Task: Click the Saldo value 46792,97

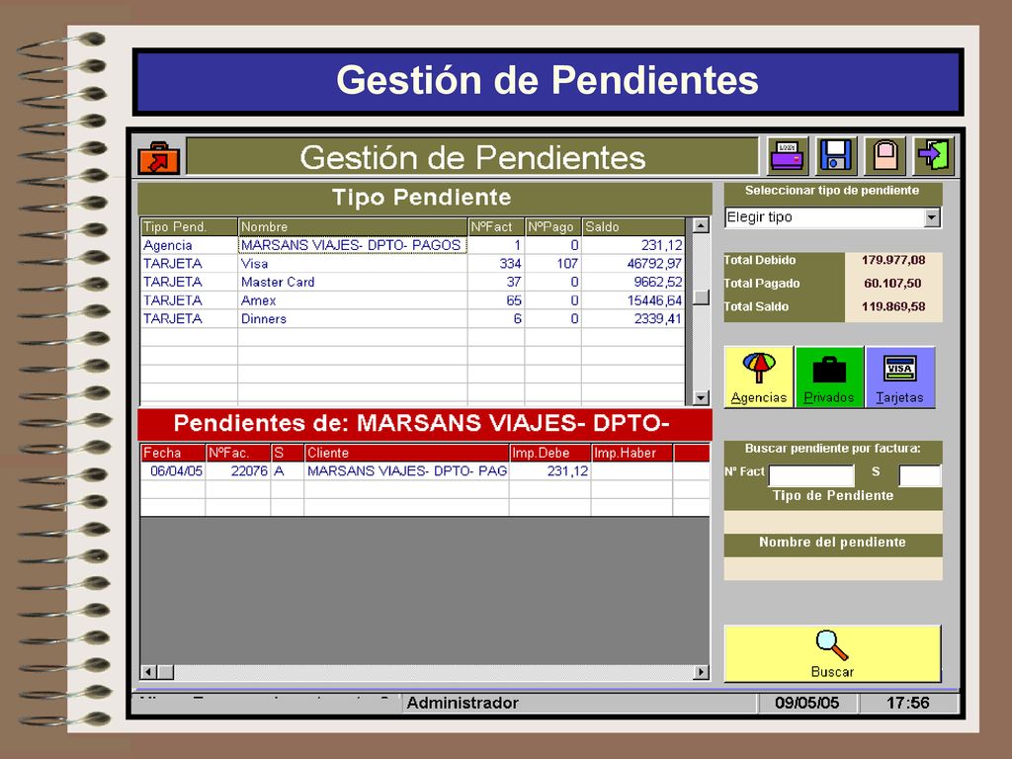Action: 654,263
